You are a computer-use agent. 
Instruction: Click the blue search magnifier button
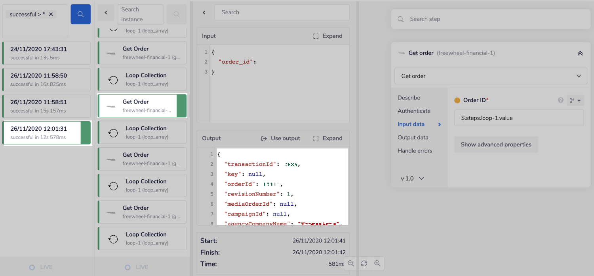(x=80, y=14)
